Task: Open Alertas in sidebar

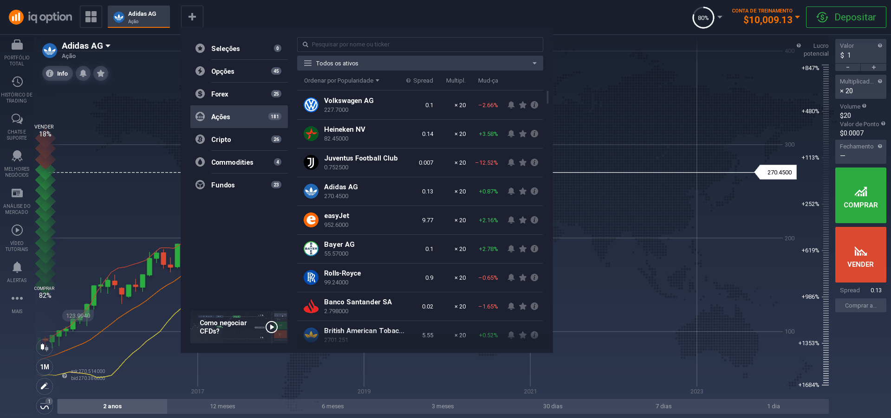Action: (17, 272)
